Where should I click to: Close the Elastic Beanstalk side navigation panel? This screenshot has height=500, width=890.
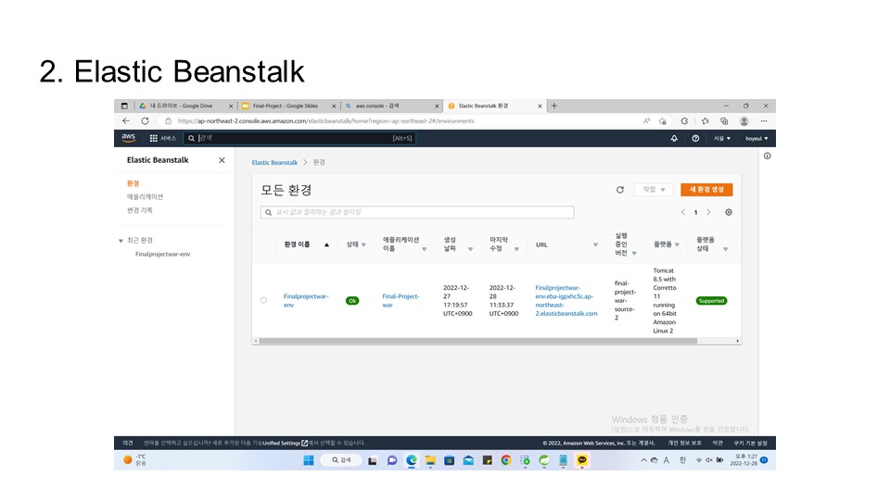point(222,160)
